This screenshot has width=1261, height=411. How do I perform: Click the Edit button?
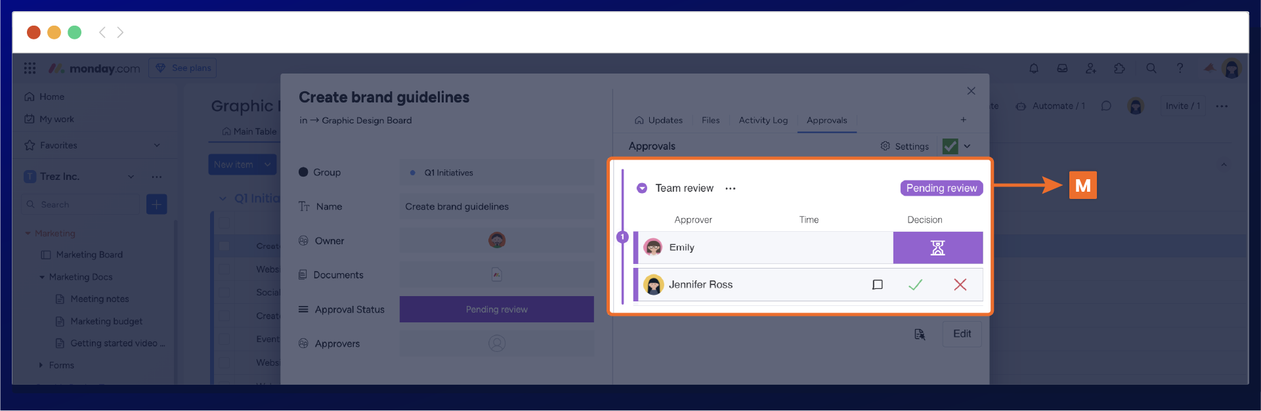[962, 334]
